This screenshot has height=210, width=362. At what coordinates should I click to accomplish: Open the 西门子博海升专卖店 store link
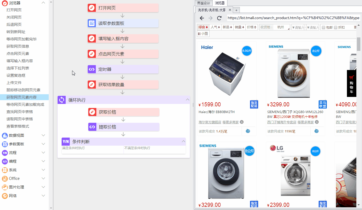click(282, 122)
